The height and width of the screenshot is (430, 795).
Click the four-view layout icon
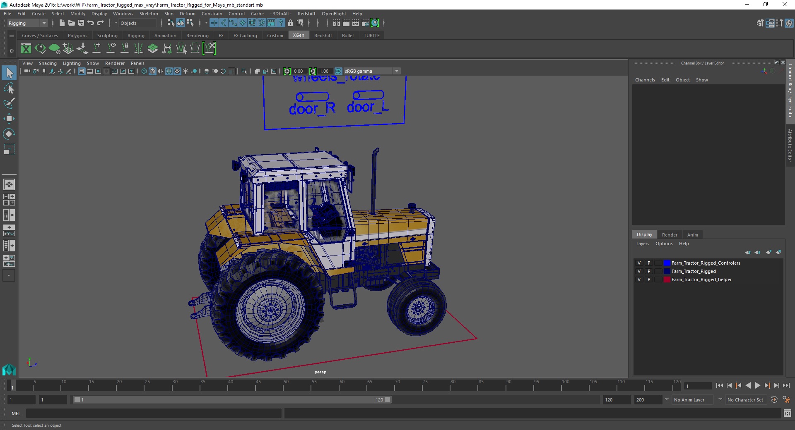coord(9,200)
